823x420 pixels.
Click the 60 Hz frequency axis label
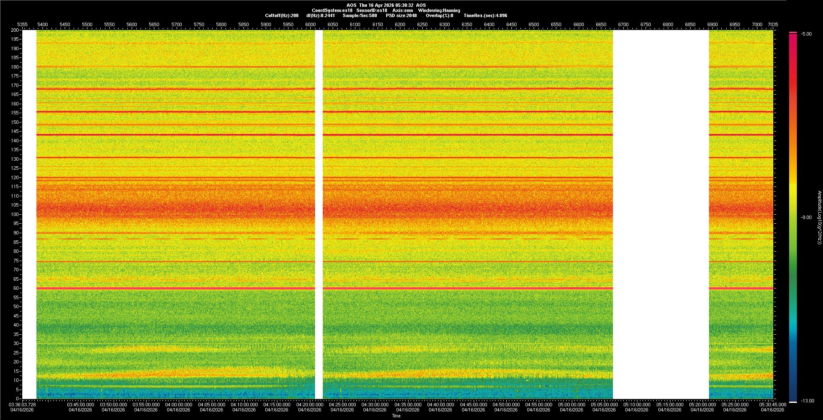click(15, 288)
